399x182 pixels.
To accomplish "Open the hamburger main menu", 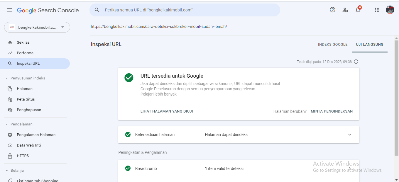I will [10, 10].
